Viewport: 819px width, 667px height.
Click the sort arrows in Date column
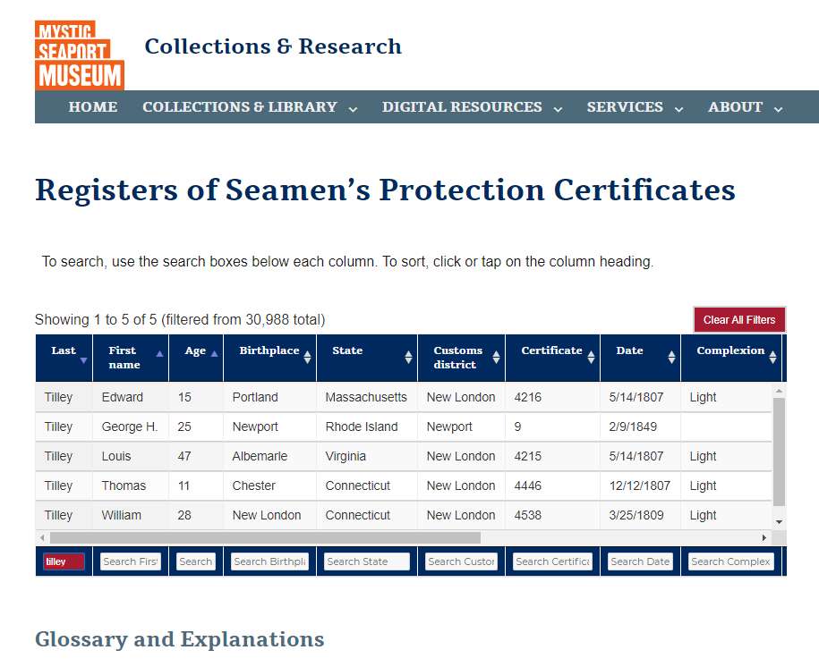(671, 357)
